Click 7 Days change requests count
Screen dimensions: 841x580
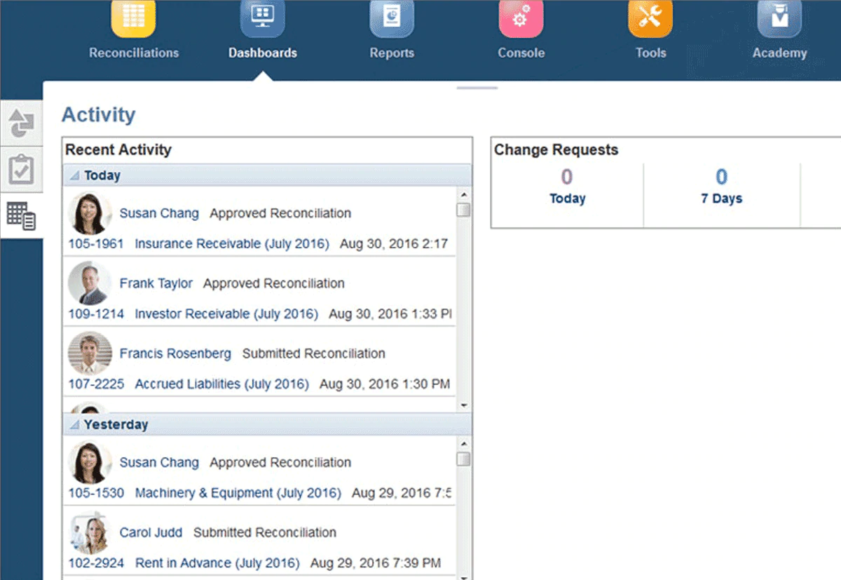(x=721, y=177)
